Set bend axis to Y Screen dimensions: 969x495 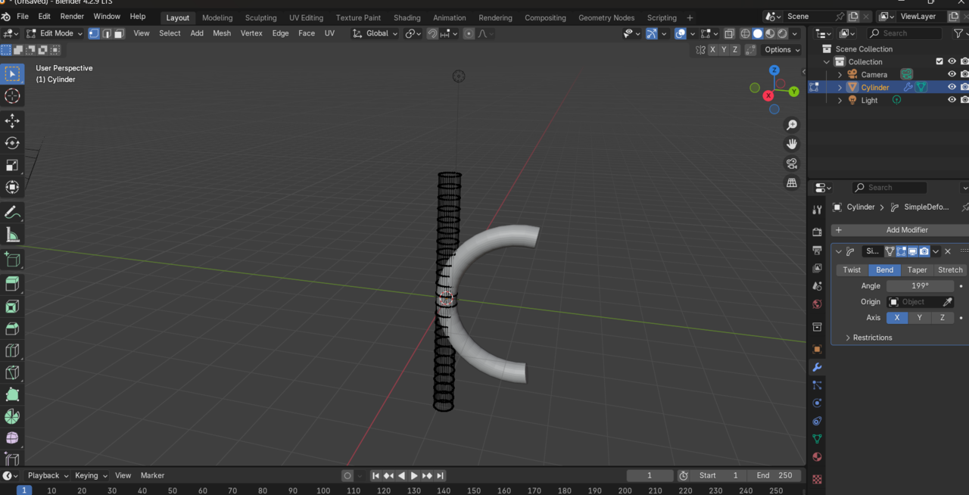tap(919, 318)
